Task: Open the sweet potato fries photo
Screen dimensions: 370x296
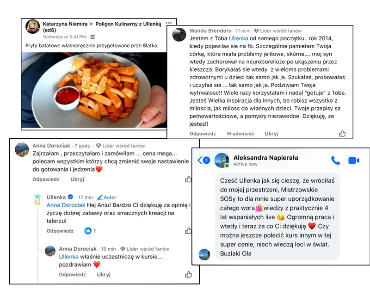Action: (94, 90)
